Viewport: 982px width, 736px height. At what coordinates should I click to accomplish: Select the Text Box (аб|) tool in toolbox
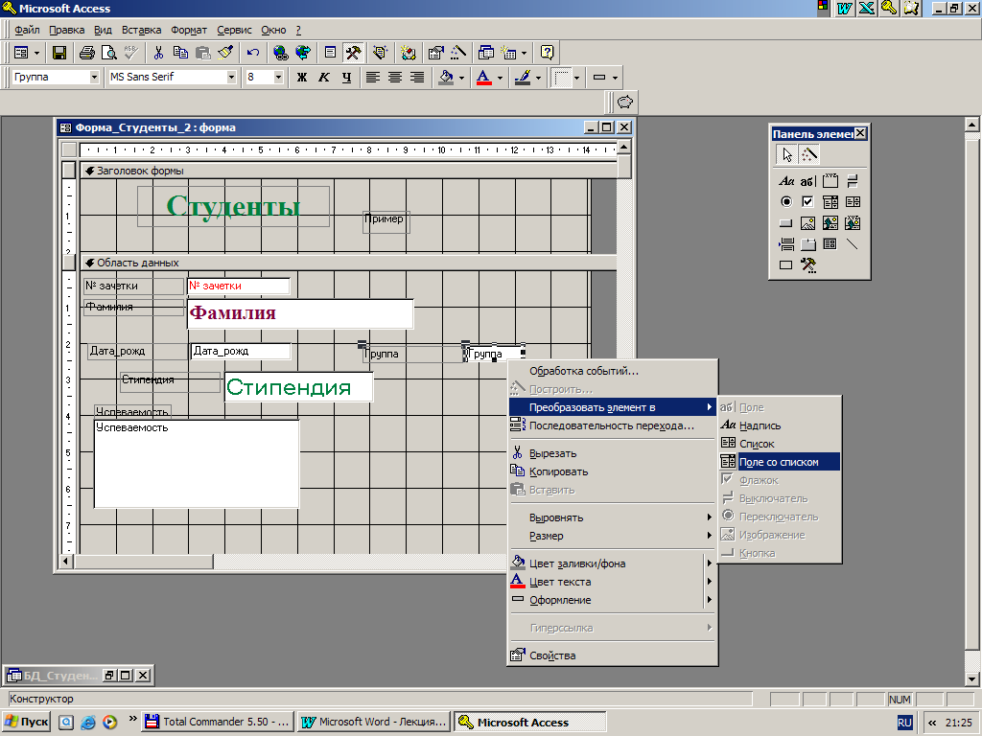807,181
